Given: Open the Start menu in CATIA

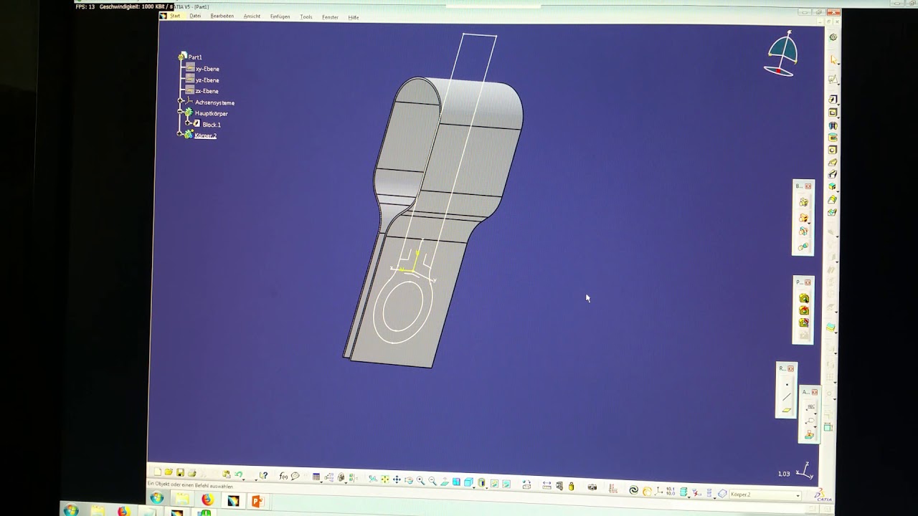Looking at the screenshot, I should click(x=175, y=16).
